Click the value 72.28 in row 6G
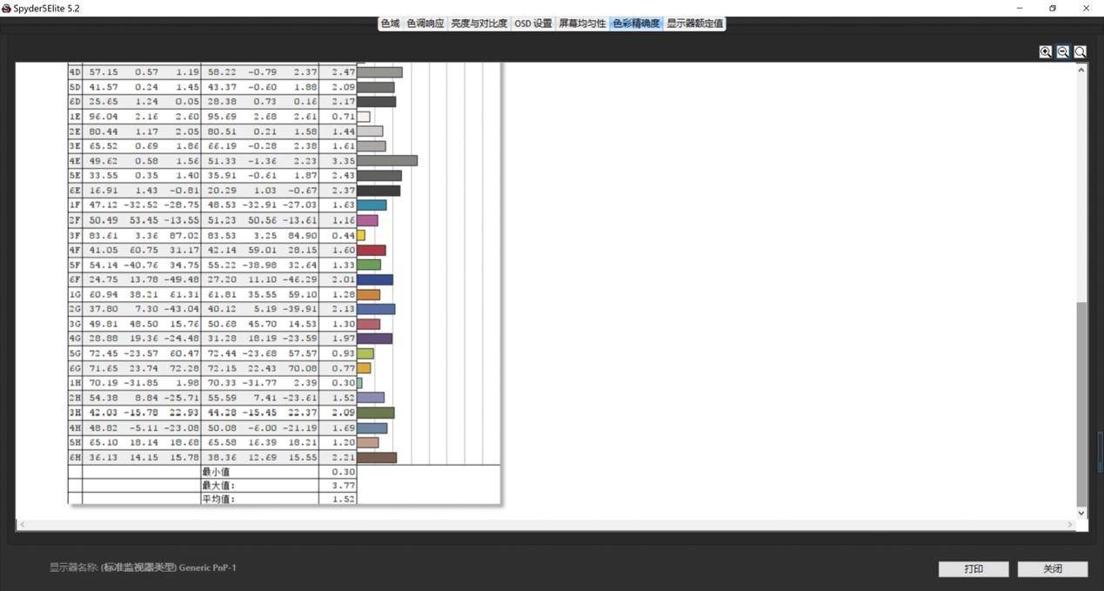This screenshot has height=591, width=1104. [x=184, y=368]
